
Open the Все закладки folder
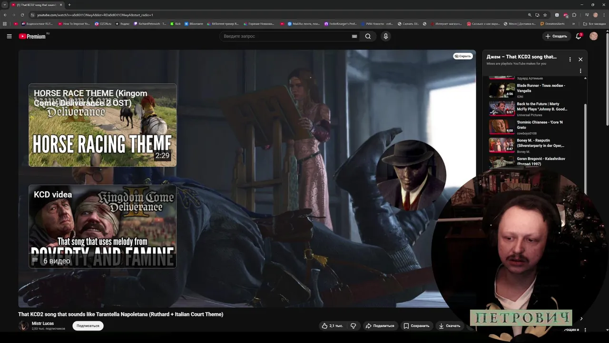595,24
